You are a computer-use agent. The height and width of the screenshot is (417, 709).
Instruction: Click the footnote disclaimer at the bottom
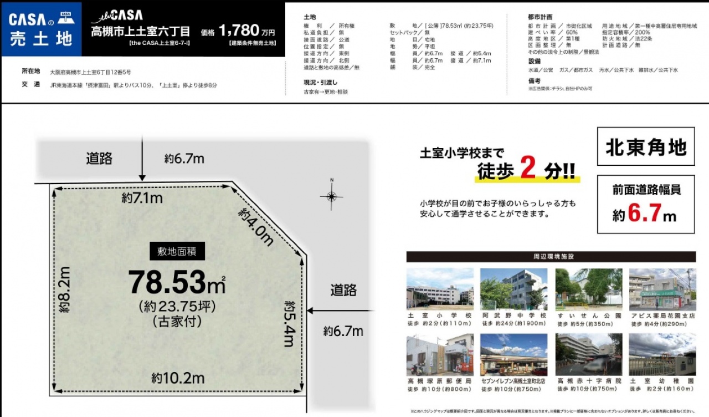pyautogui.click(x=552, y=411)
